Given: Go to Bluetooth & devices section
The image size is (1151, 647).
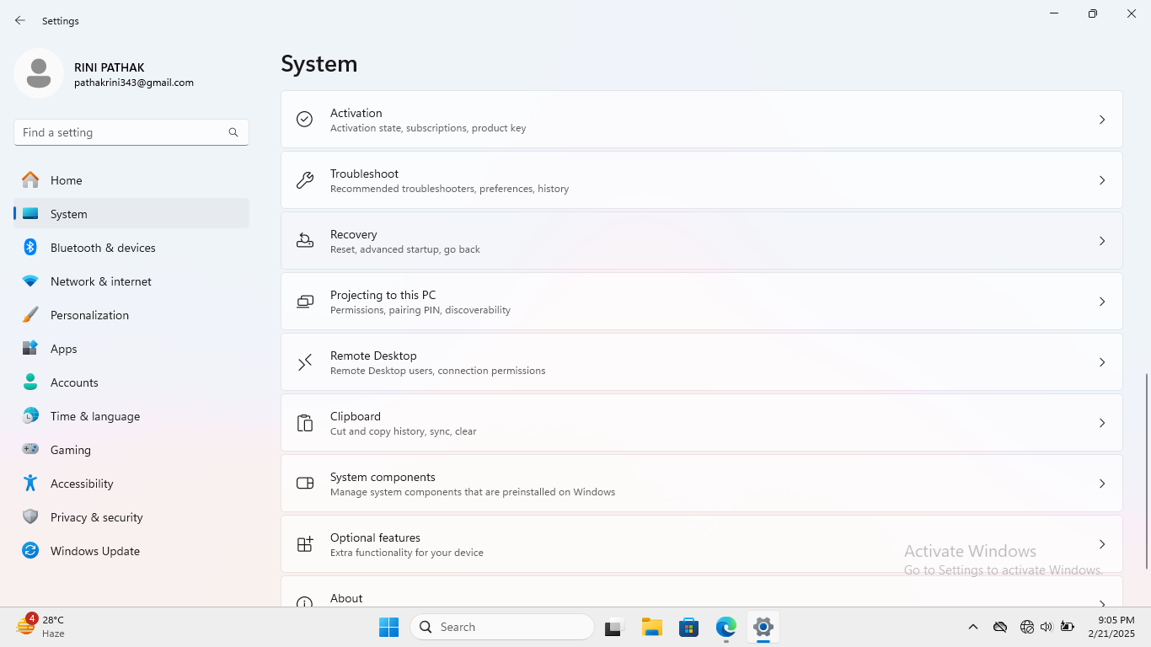Looking at the screenshot, I should point(103,248).
